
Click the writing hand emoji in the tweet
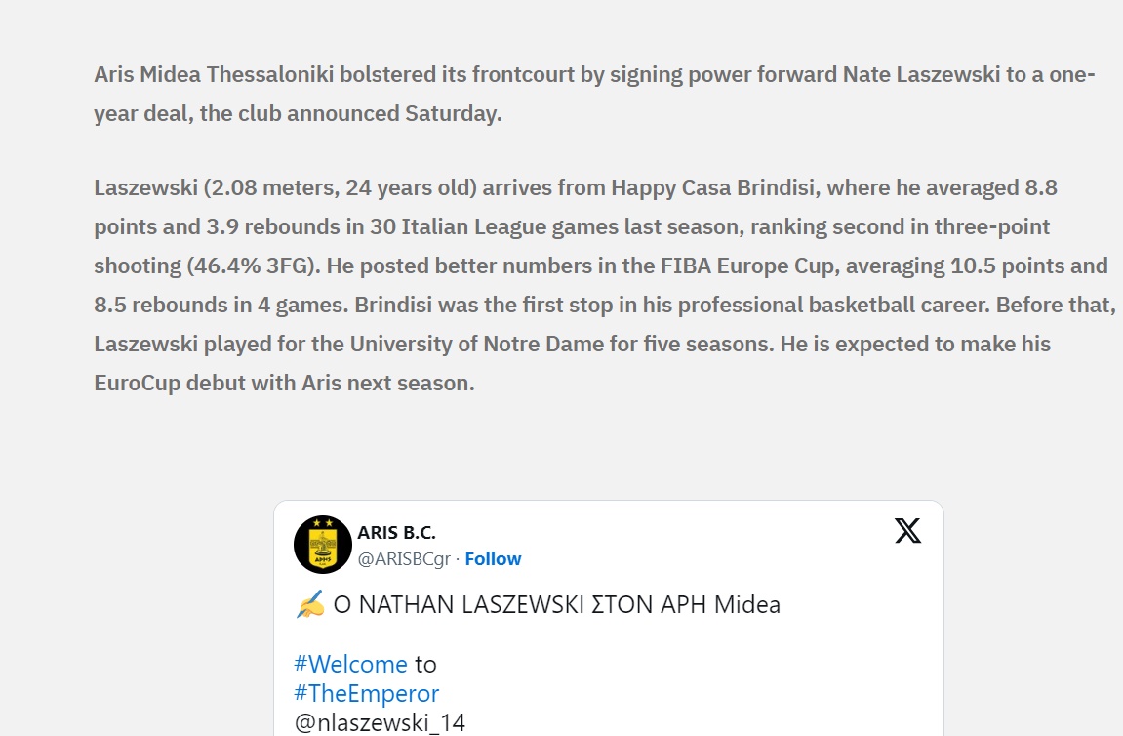[x=308, y=605]
